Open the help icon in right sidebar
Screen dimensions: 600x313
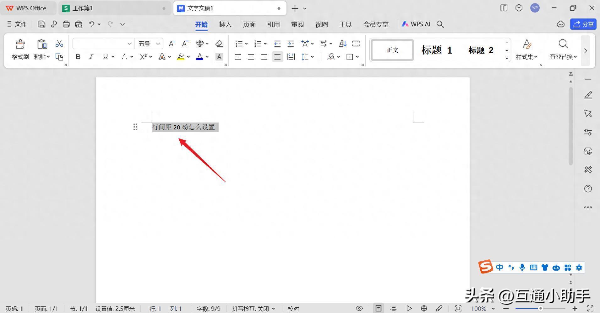[588, 189]
